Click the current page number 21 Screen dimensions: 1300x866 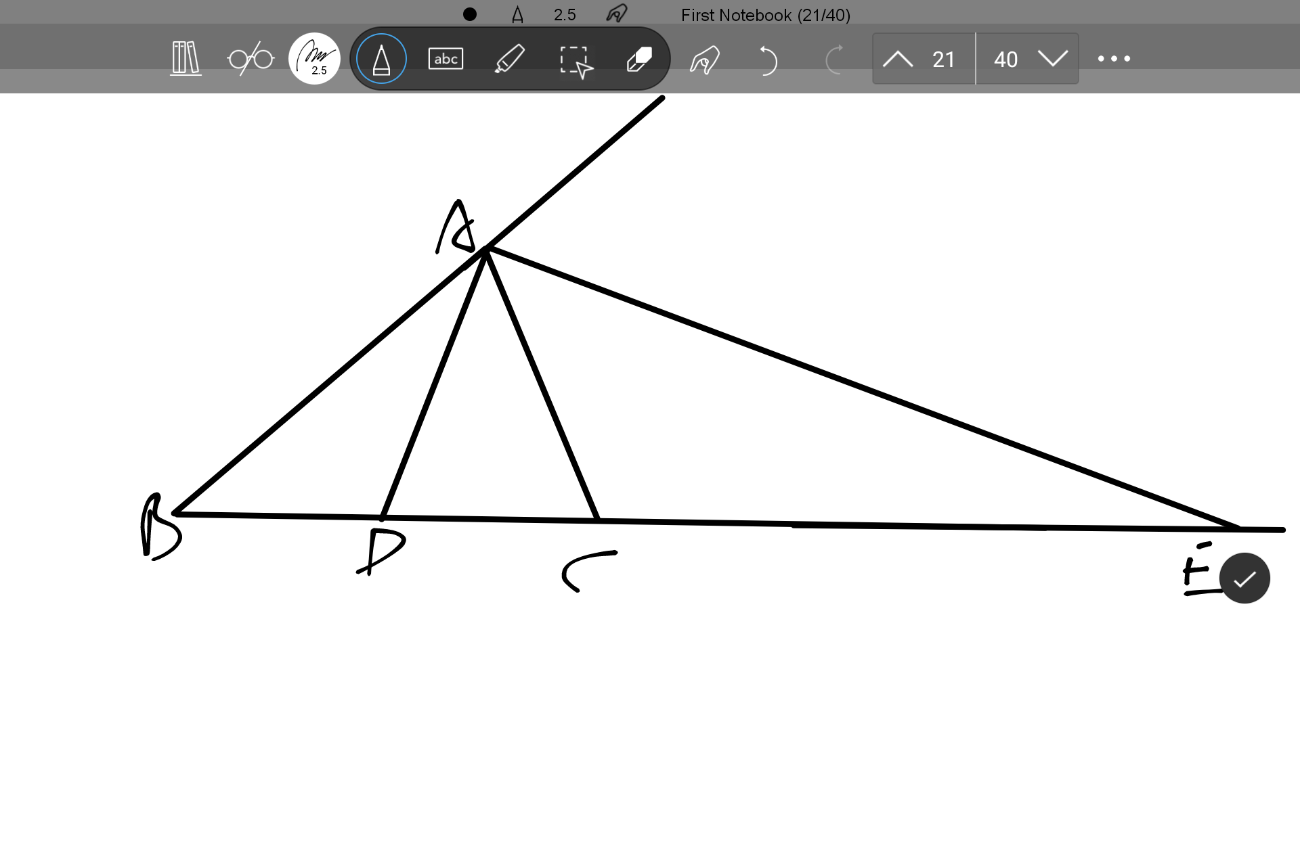pyautogui.click(x=943, y=60)
